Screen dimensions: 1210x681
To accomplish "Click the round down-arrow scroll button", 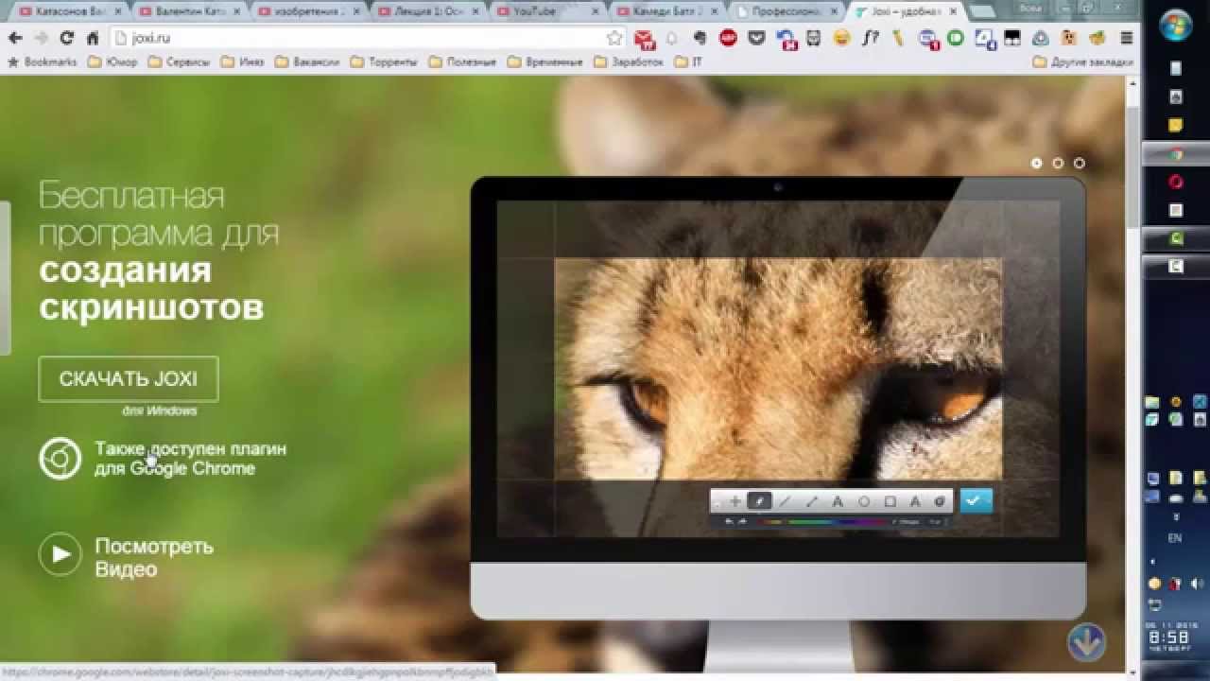I will pyautogui.click(x=1086, y=642).
